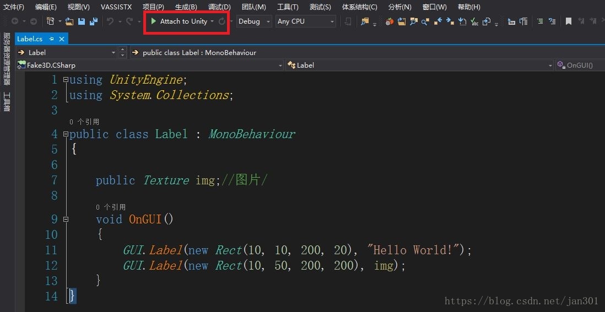Click the UnityEngine namespace on line 1

[x=146, y=80]
